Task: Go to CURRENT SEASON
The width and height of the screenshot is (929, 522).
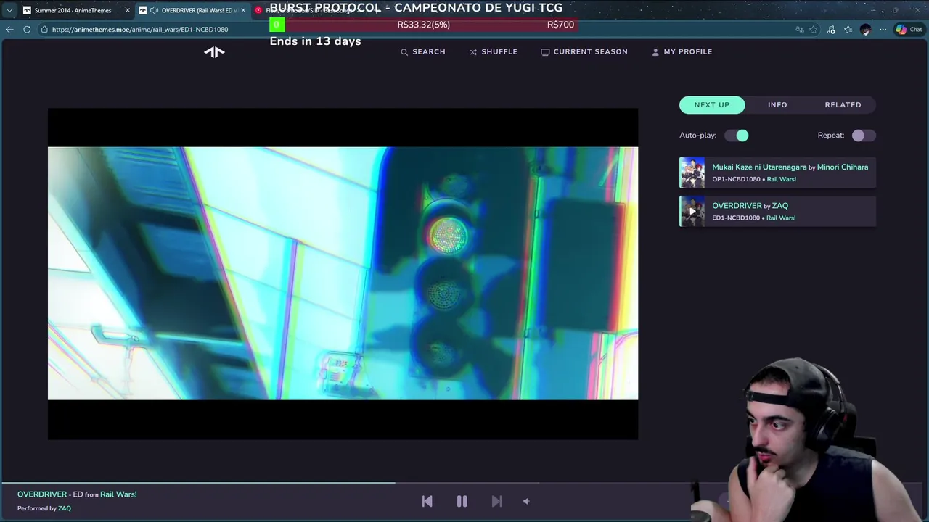Action: [584, 52]
